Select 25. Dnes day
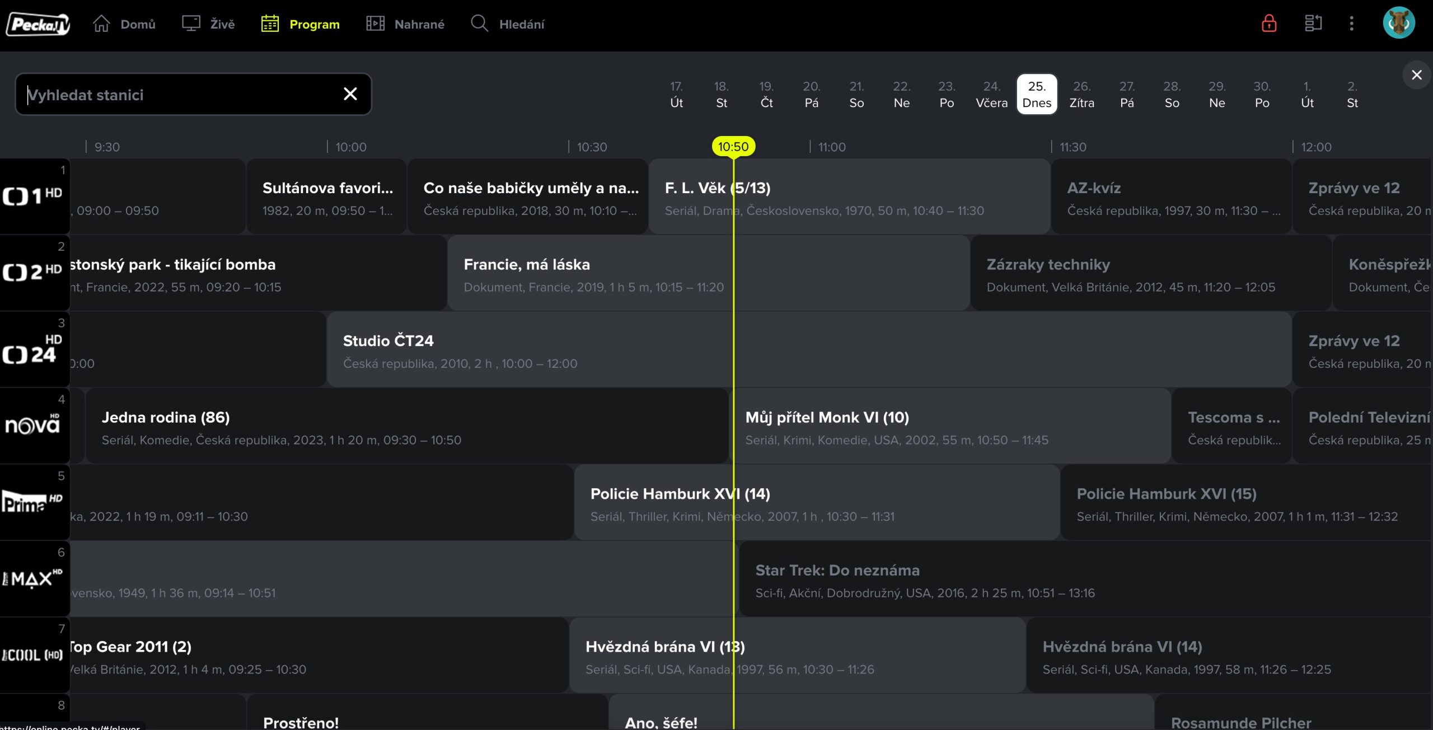 coord(1037,94)
